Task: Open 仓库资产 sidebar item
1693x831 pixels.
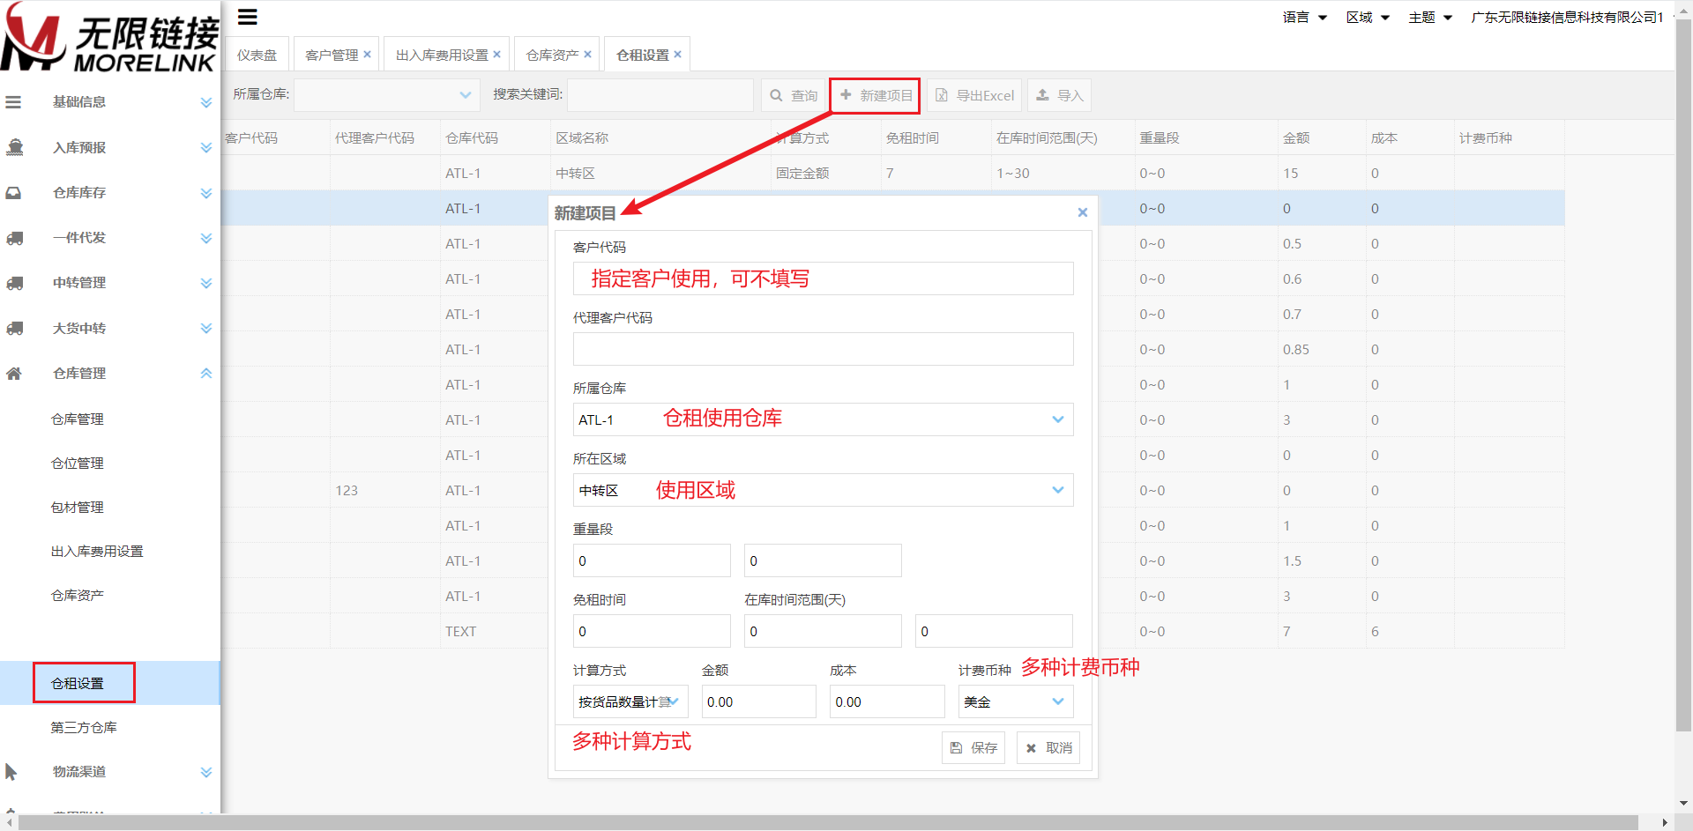Action: tap(78, 595)
